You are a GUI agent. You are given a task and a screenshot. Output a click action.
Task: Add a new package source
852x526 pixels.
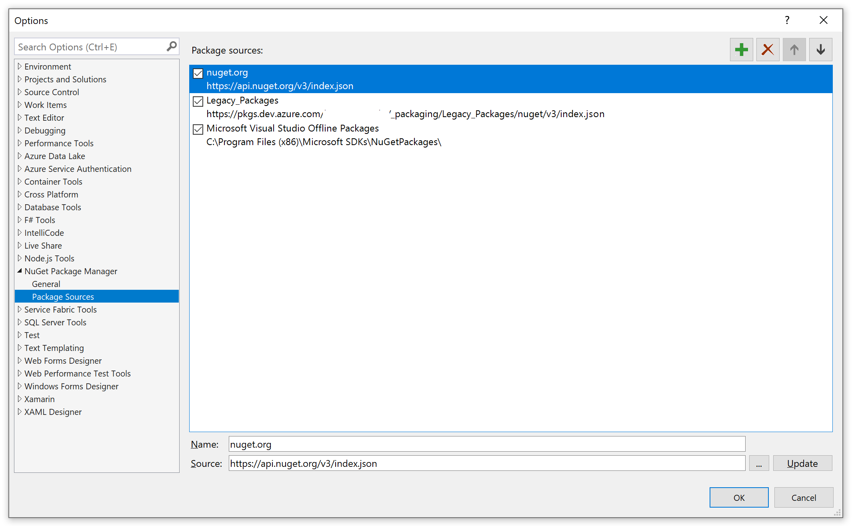coord(741,49)
